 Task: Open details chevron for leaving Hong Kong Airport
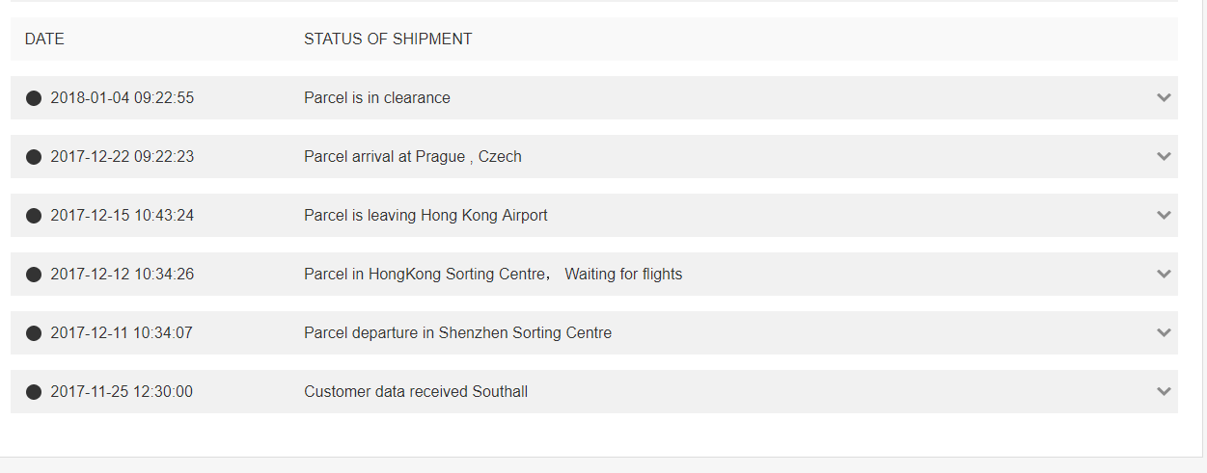point(1164,216)
